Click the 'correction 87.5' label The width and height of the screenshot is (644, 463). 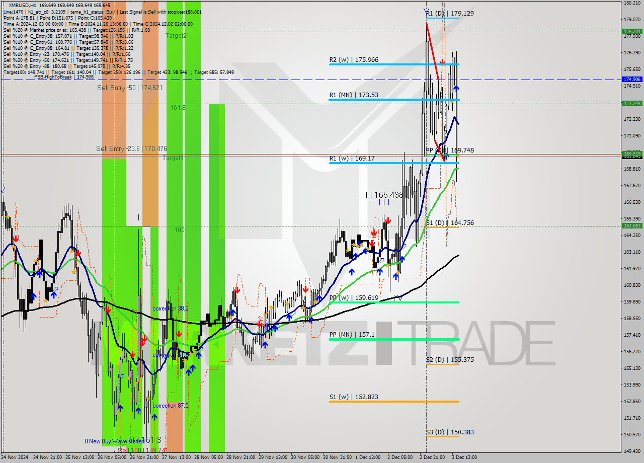pyautogui.click(x=171, y=406)
